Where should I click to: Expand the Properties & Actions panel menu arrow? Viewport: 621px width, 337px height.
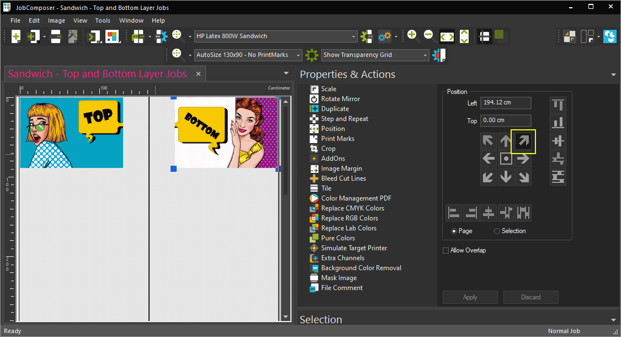613,75
